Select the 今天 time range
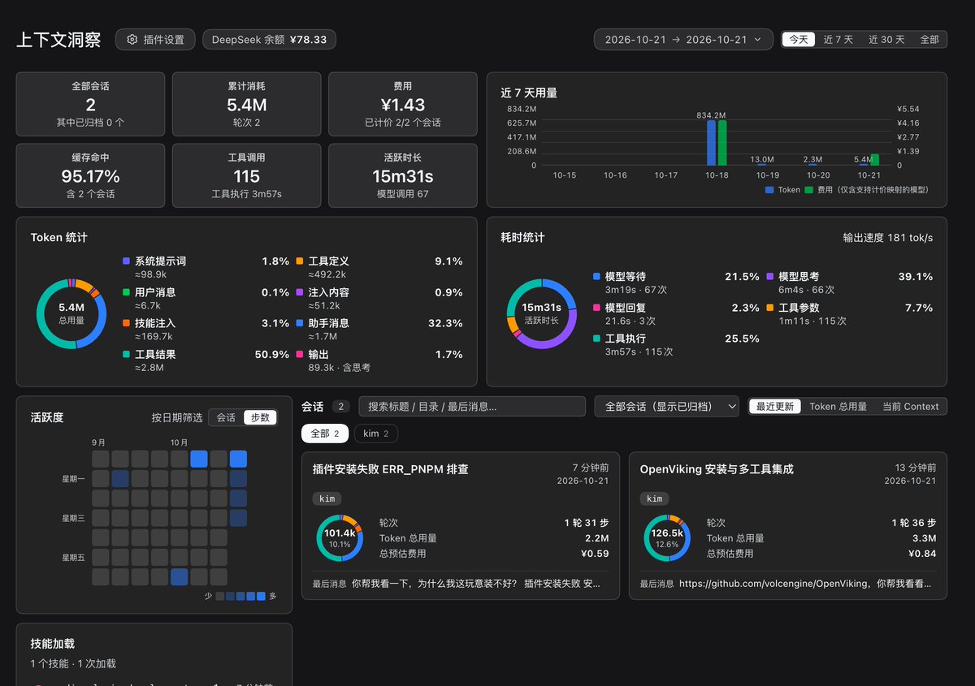 click(x=799, y=40)
